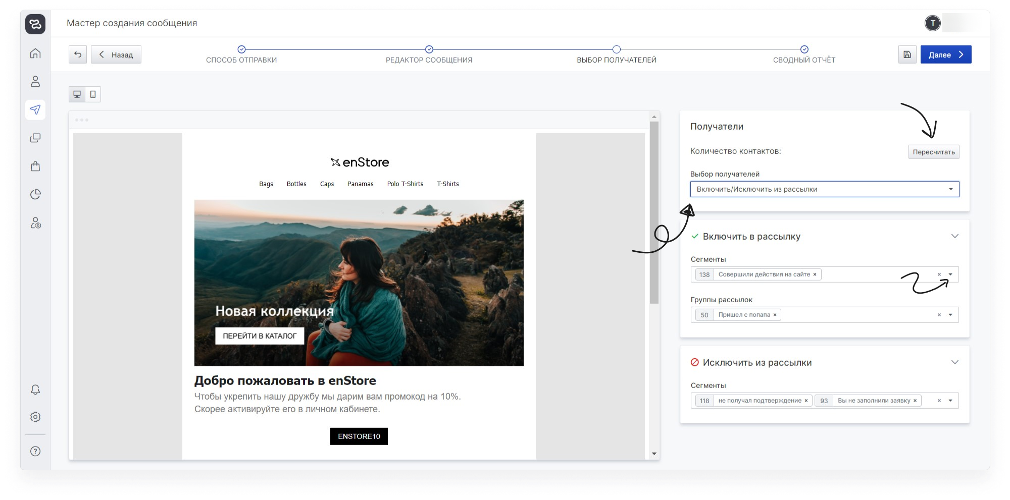Click the enStore logo in preview
Viewport: 1010px width, 500px height.
360,162
